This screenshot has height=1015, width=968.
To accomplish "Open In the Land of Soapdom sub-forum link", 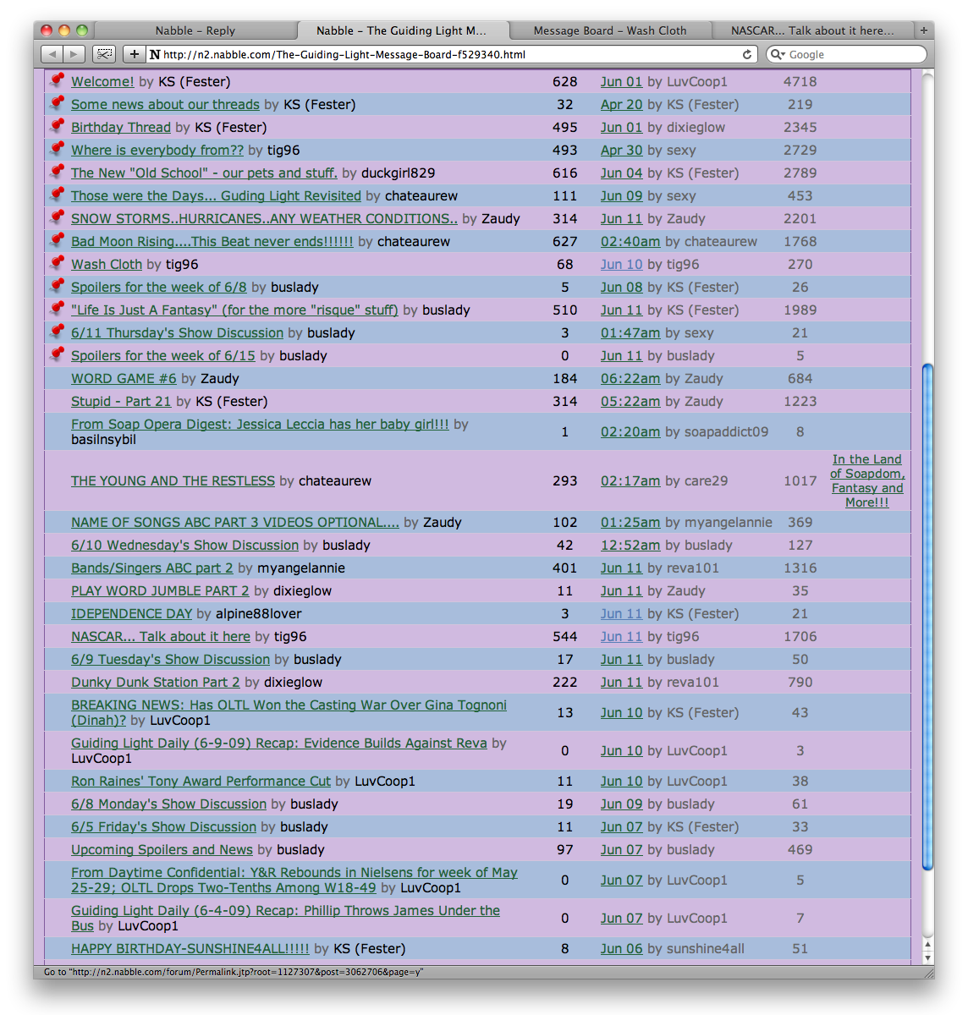I will click(x=867, y=480).
